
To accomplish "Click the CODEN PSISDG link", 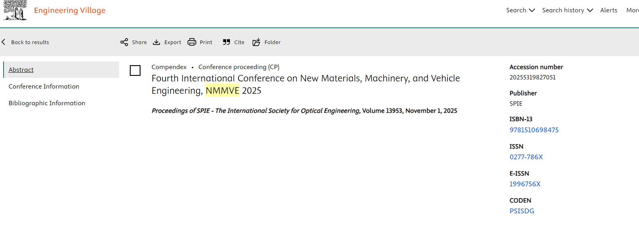I will [x=522, y=211].
